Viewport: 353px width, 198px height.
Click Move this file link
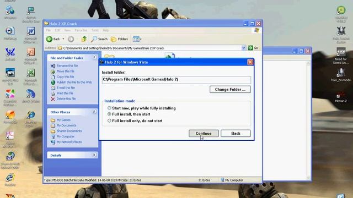click(65, 71)
